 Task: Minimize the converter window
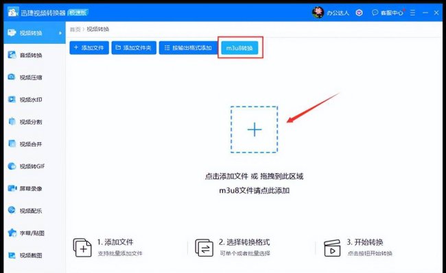coord(425,13)
